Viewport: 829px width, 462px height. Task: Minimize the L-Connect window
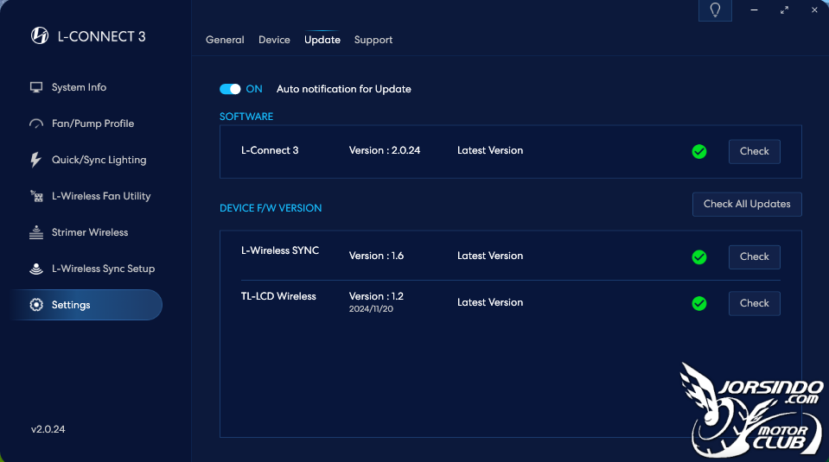(754, 10)
